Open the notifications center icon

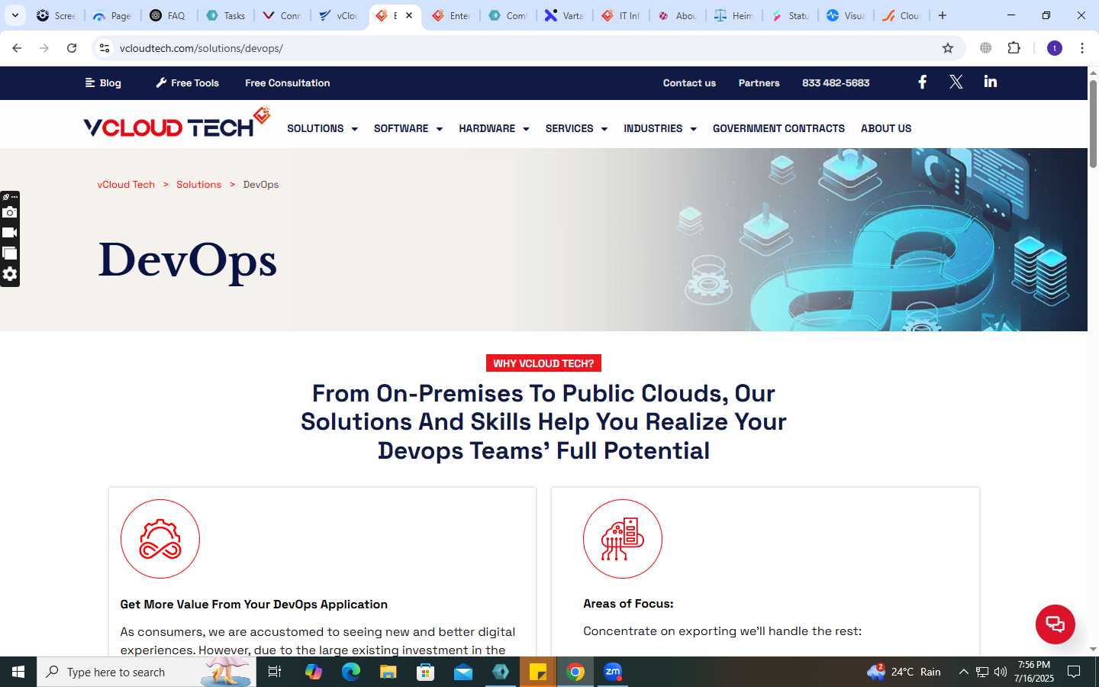[1074, 672]
